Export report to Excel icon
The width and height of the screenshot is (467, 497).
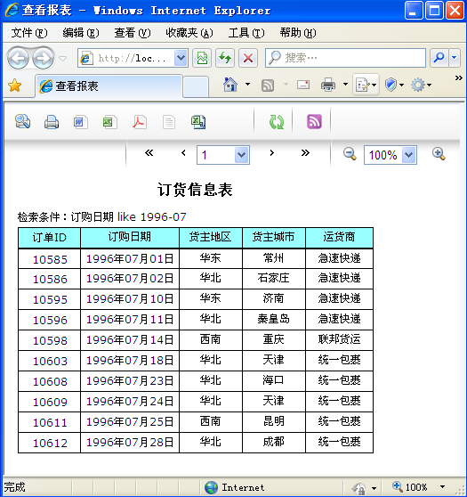coord(110,122)
